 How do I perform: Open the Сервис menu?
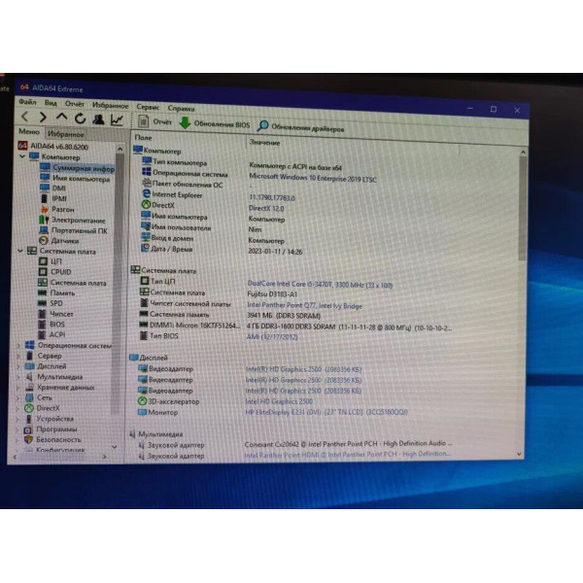coord(148,107)
